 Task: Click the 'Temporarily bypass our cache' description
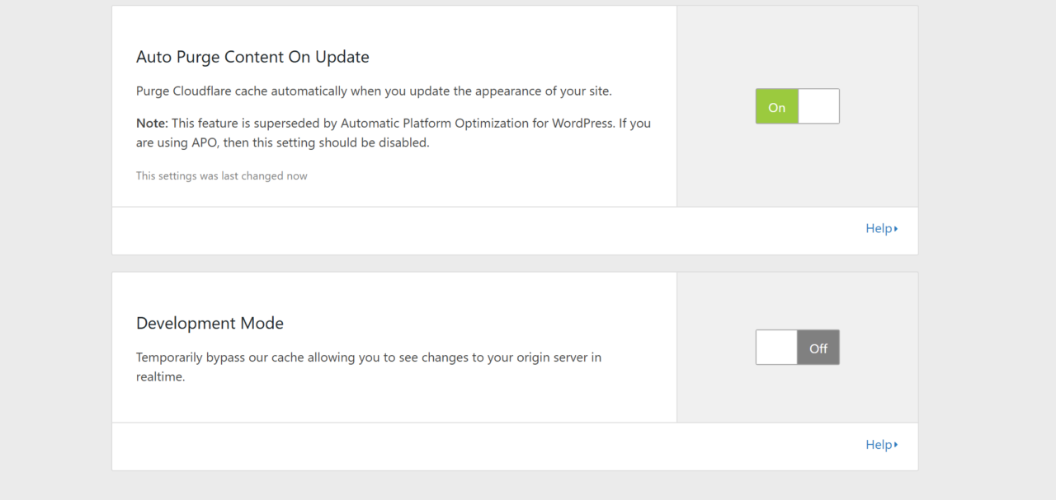(368, 358)
